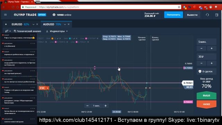Switch to the EURUSD tab
Screen dimensions: 222x125
(20, 24)
